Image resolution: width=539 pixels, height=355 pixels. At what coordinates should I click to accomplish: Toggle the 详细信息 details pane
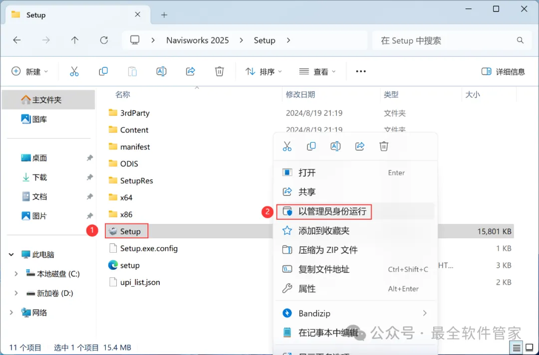pyautogui.click(x=503, y=71)
